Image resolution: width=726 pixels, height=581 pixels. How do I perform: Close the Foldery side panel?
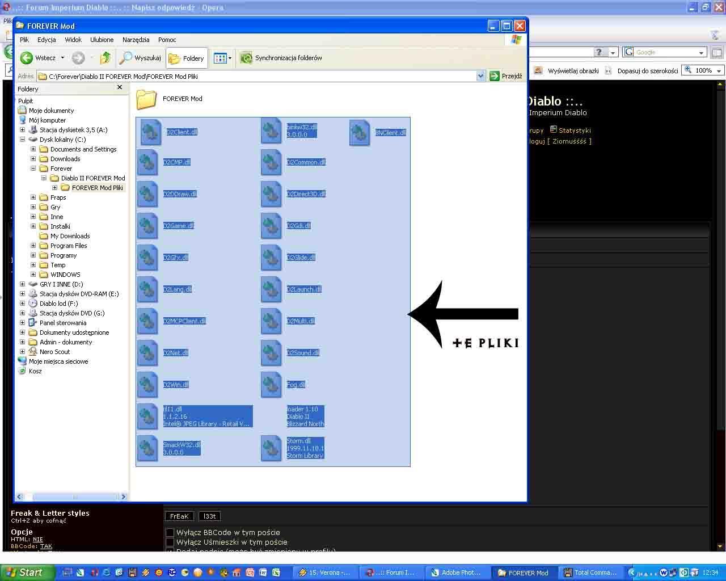click(120, 87)
